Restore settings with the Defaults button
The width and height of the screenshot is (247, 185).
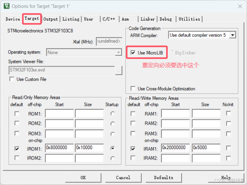click(x=164, y=178)
